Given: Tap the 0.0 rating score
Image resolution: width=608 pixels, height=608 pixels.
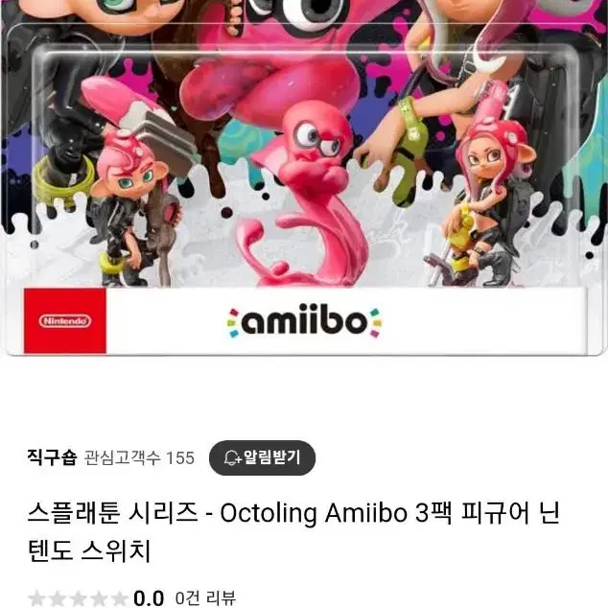Looking at the screenshot, I should tap(149, 597).
